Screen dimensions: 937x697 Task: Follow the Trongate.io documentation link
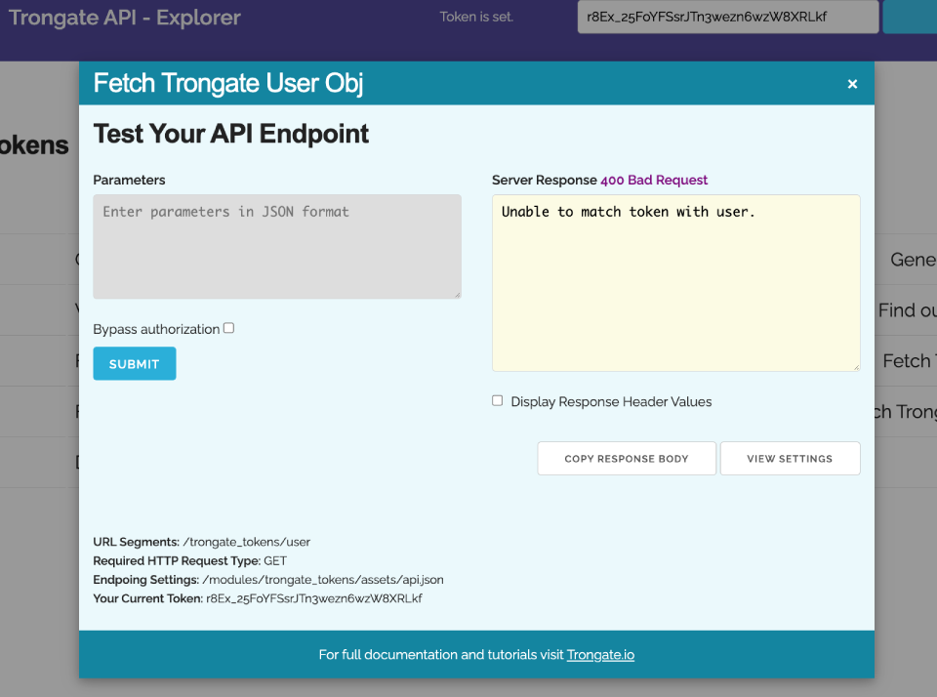pos(600,655)
